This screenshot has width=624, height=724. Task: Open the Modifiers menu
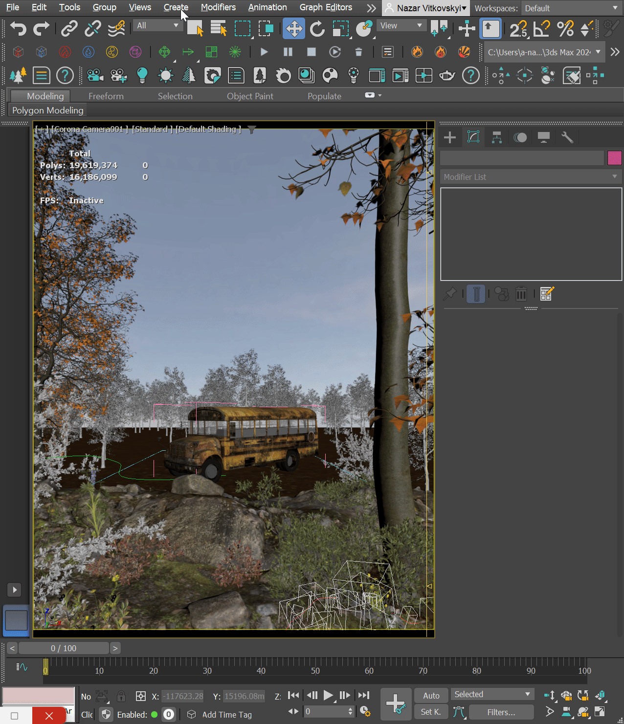click(x=218, y=7)
